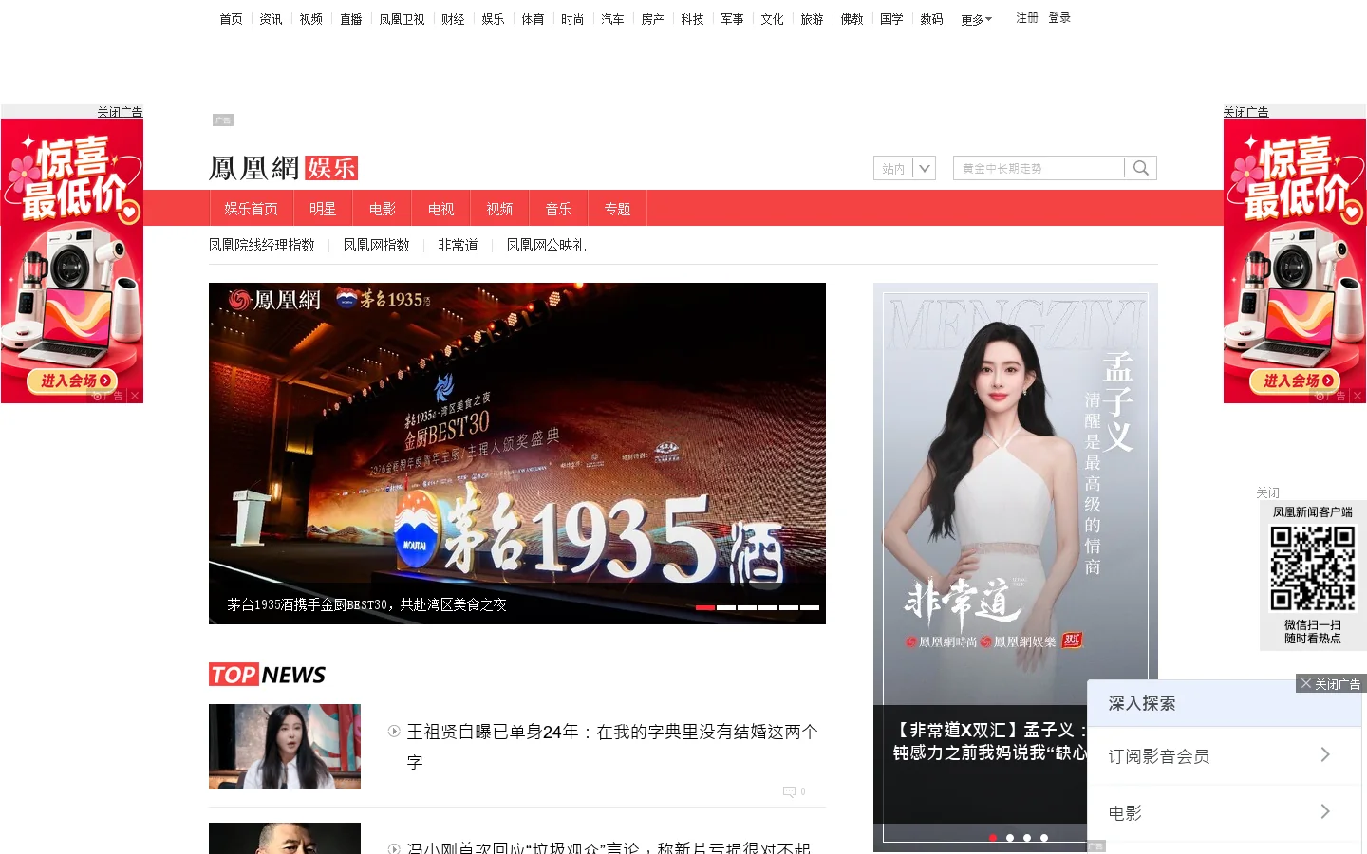Open the 娱乐首页 tab
The height and width of the screenshot is (854, 1367).
[251, 209]
